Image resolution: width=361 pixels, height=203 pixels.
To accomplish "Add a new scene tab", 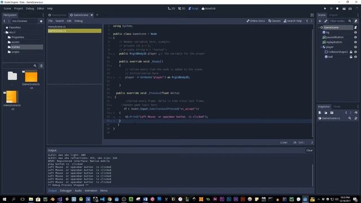I will 97,15.
